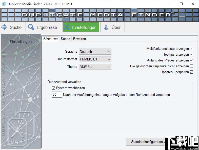Click the Ruhezustand verwalten group title
This screenshot has width=199, height=150.
coord(64,82)
